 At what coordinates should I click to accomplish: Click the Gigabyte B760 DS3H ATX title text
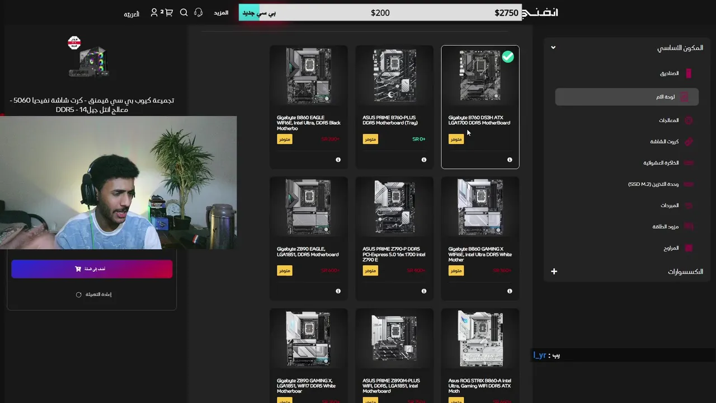pyautogui.click(x=479, y=120)
